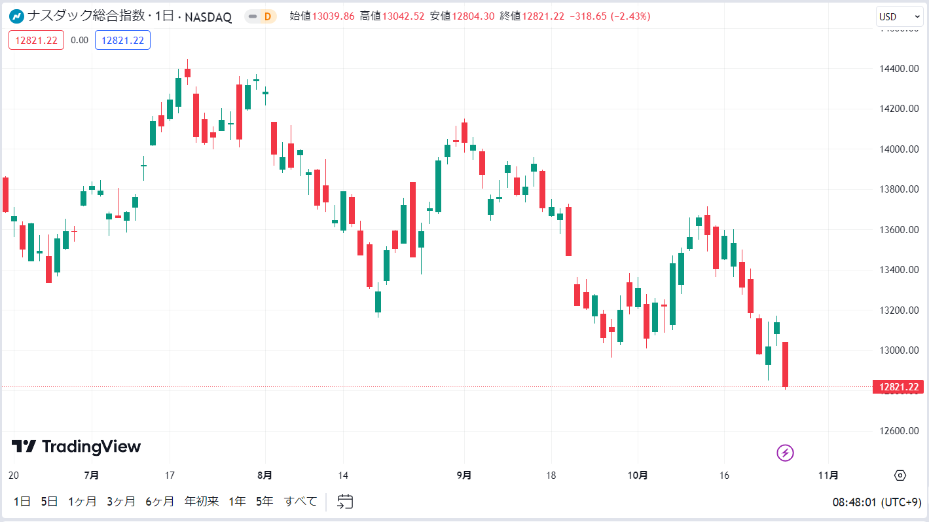Click the purple lightning bolt event marker

[x=785, y=453]
